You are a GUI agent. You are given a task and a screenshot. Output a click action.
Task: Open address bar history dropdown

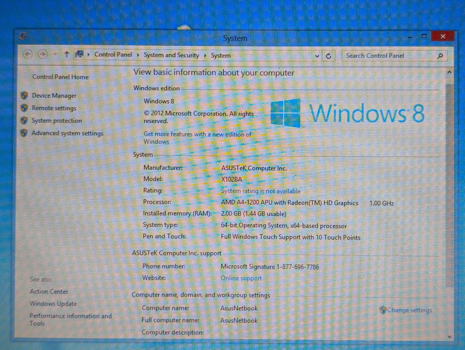click(x=317, y=56)
